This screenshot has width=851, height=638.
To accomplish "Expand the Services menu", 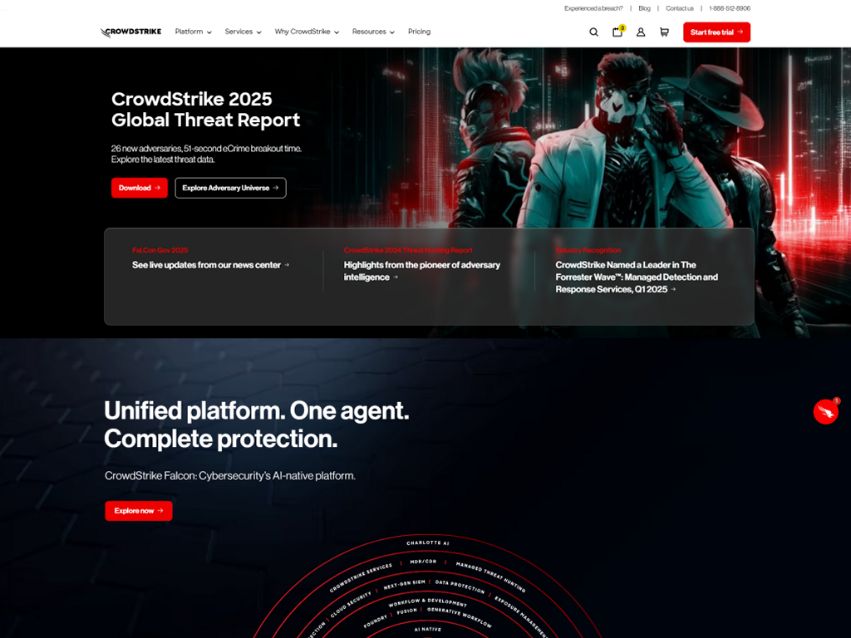I will click(x=243, y=32).
